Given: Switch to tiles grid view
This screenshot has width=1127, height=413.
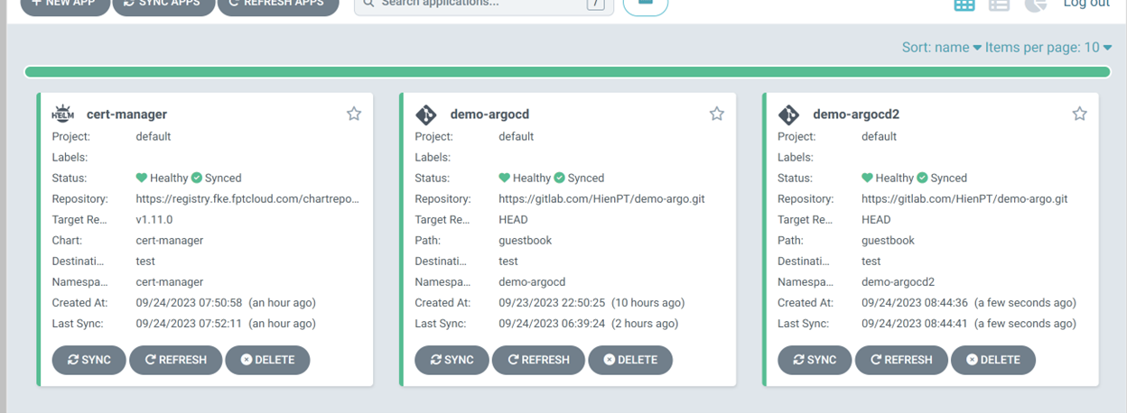Looking at the screenshot, I should (x=964, y=5).
